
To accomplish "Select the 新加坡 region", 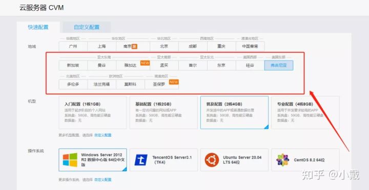I will (x=73, y=66).
